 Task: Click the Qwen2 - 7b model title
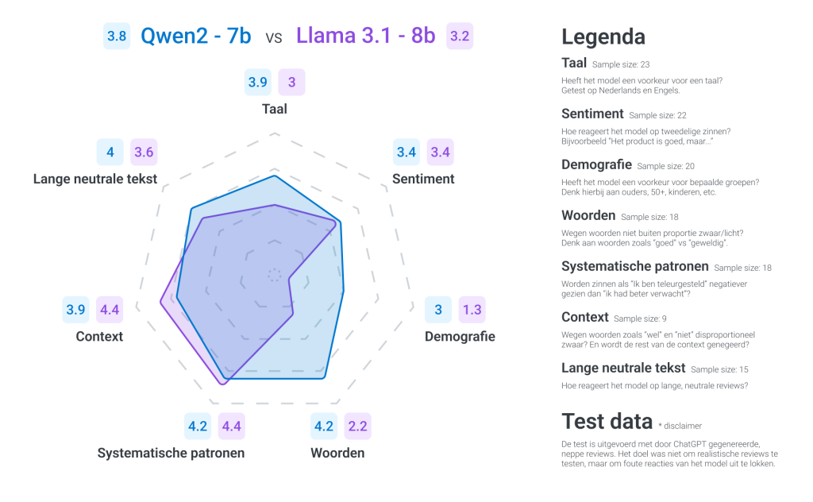click(196, 36)
